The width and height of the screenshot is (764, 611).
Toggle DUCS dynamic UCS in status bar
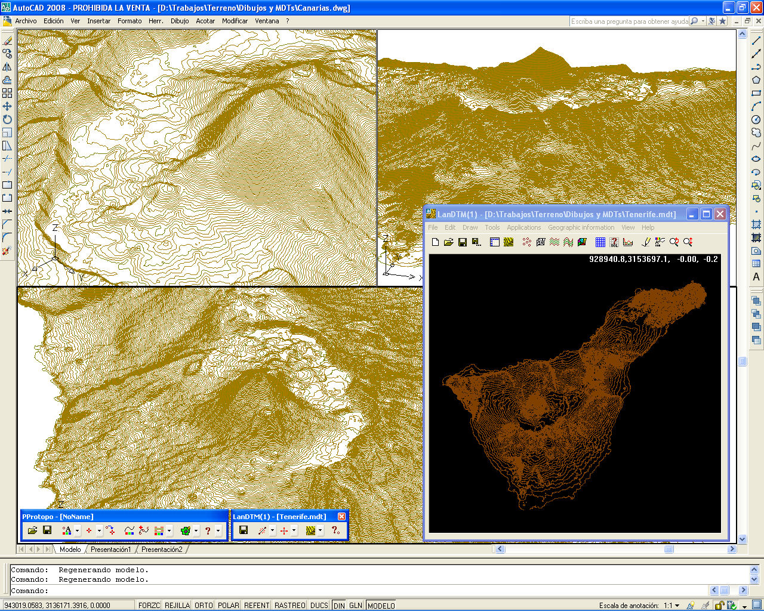319,605
